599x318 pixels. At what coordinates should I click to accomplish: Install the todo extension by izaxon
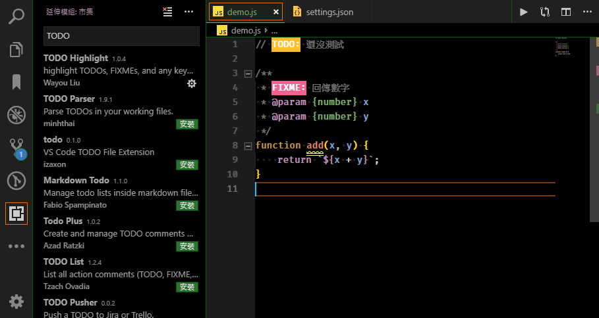[187, 165]
